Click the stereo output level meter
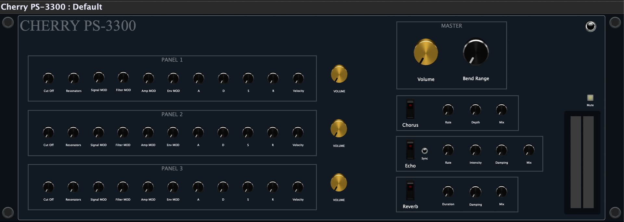624x222 pixels. point(582,162)
